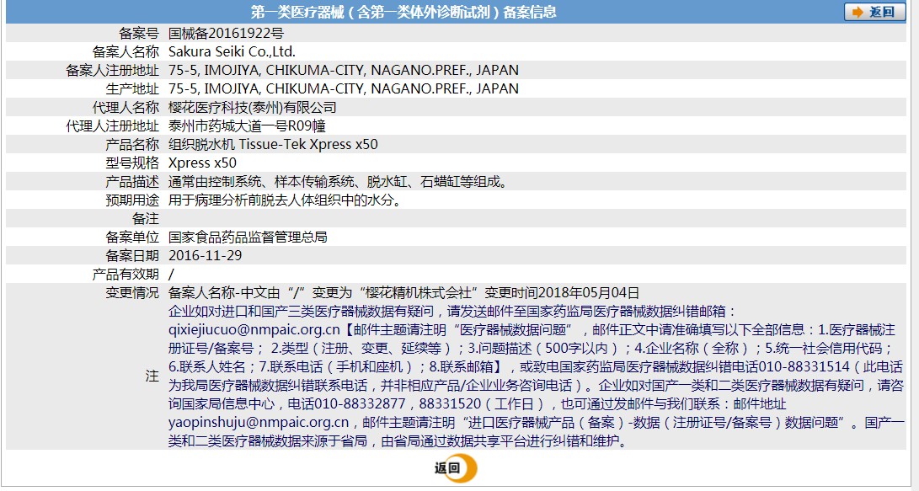Image resolution: width=919 pixels, height=491 pixels.
Task: Select the header title 第一类医疗器械备案信息
Action: [x=403, y=12]
